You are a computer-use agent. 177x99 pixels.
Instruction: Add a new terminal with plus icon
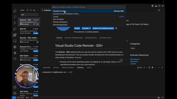(144, 67)
